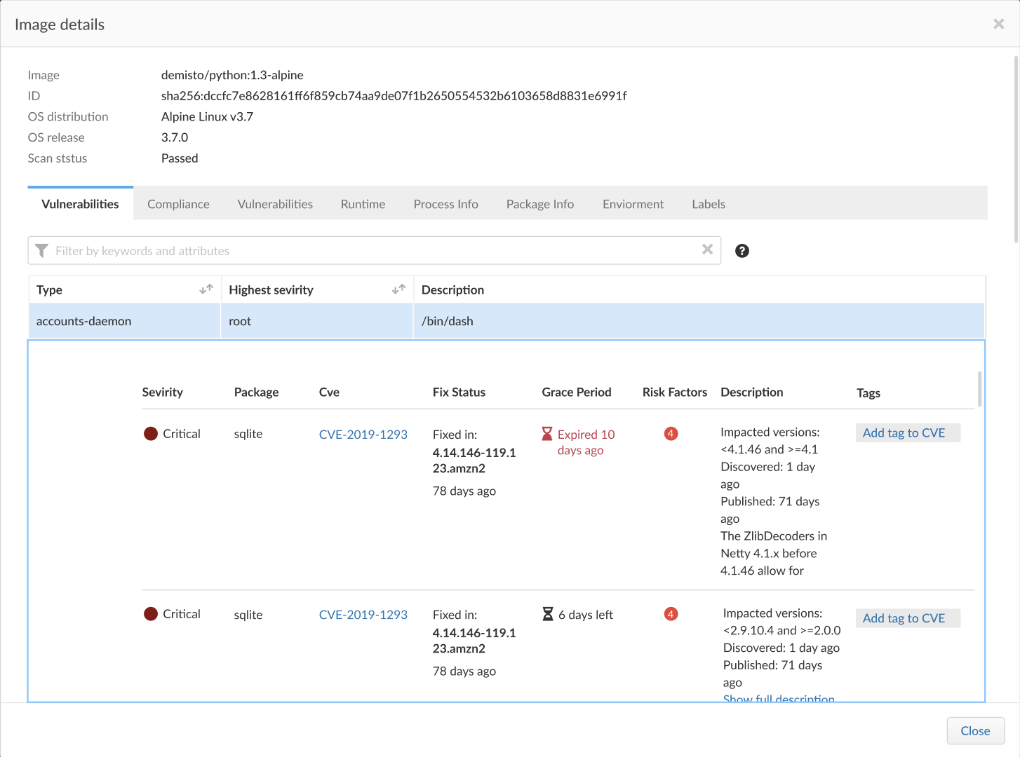Click the red expired hourglass icon

tap(547, 434)
